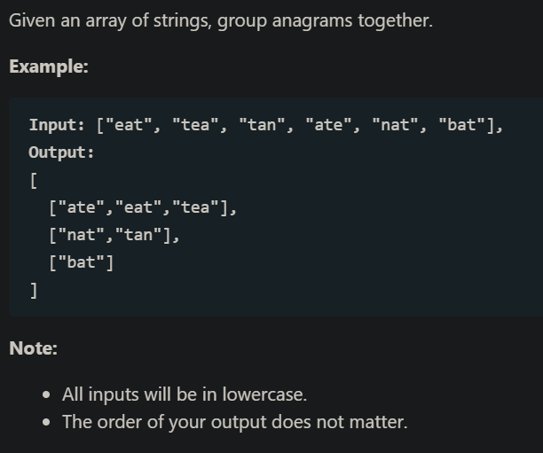
Task: Click the bold "Note:" heading
Action: (x=34, y=348)
